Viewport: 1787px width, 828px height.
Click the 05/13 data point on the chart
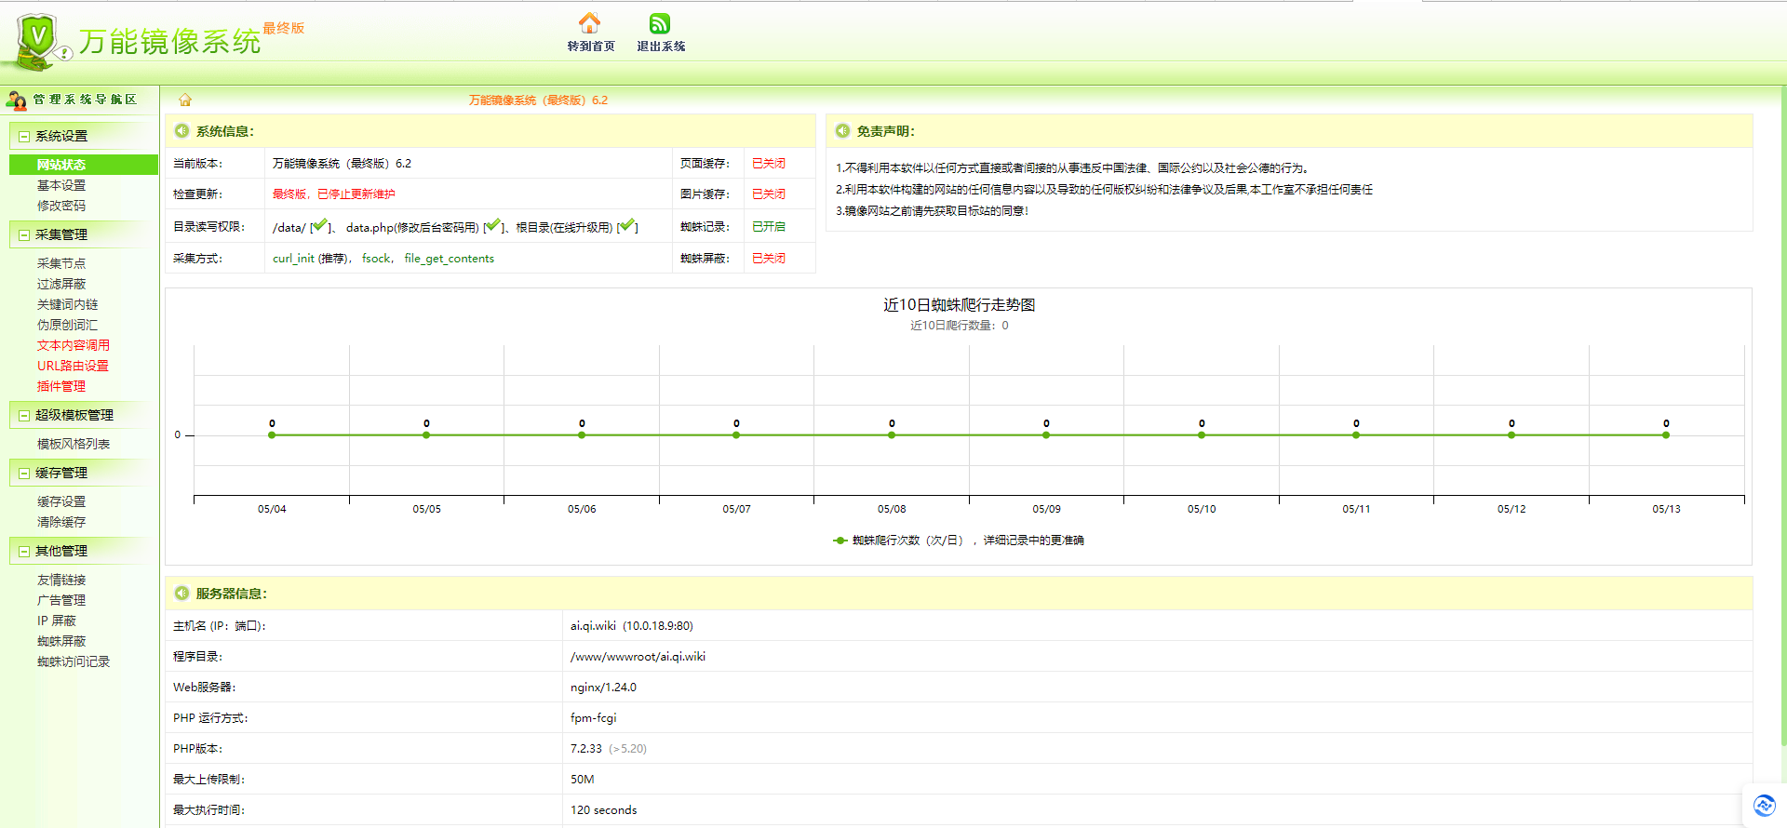tap(1666, 434)
